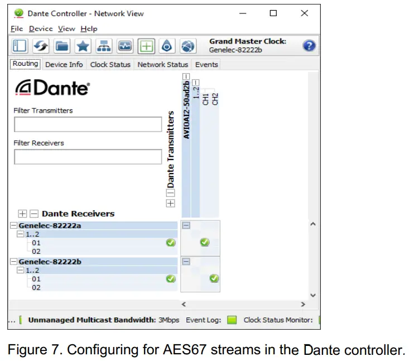Click the vertical scrollbar down arrow
This screenshot has width=409, height=361.
[x=312, y=295]
